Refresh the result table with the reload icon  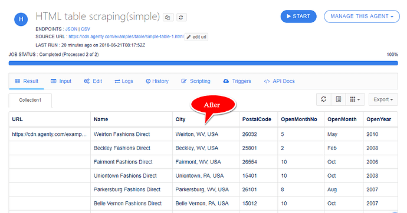pyautogui.click(x=324, y=99)
